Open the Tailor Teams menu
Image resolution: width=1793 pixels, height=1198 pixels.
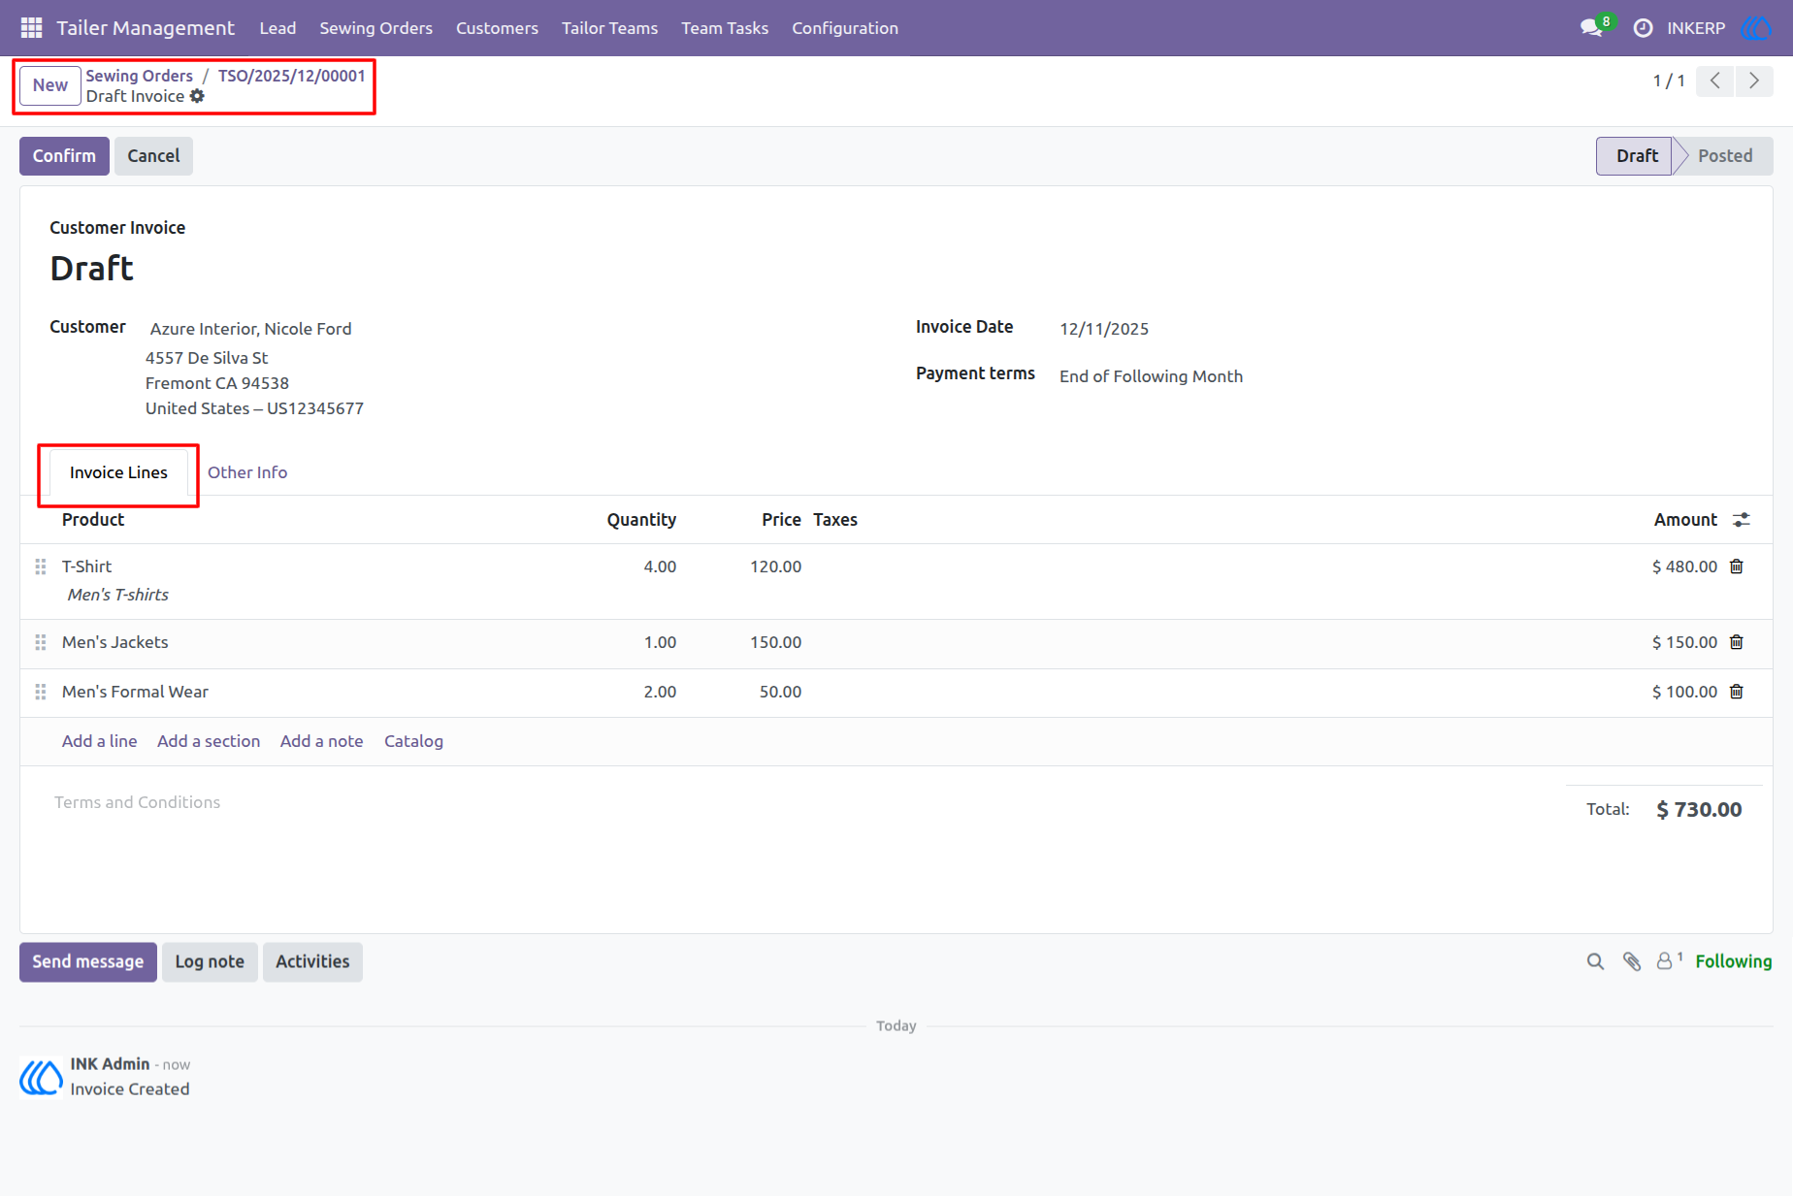click(x=609, y=28)
